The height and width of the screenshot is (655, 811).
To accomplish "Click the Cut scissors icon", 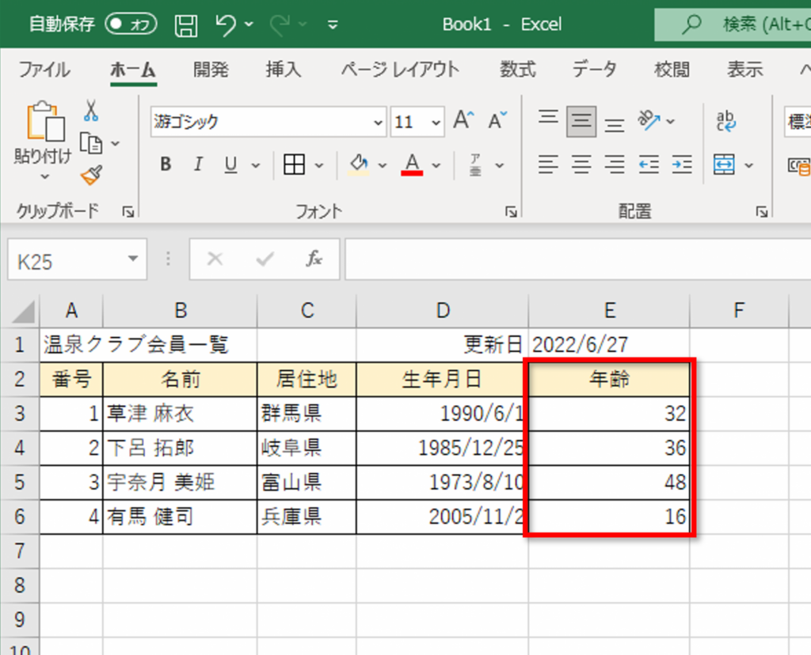I will 90,111.
